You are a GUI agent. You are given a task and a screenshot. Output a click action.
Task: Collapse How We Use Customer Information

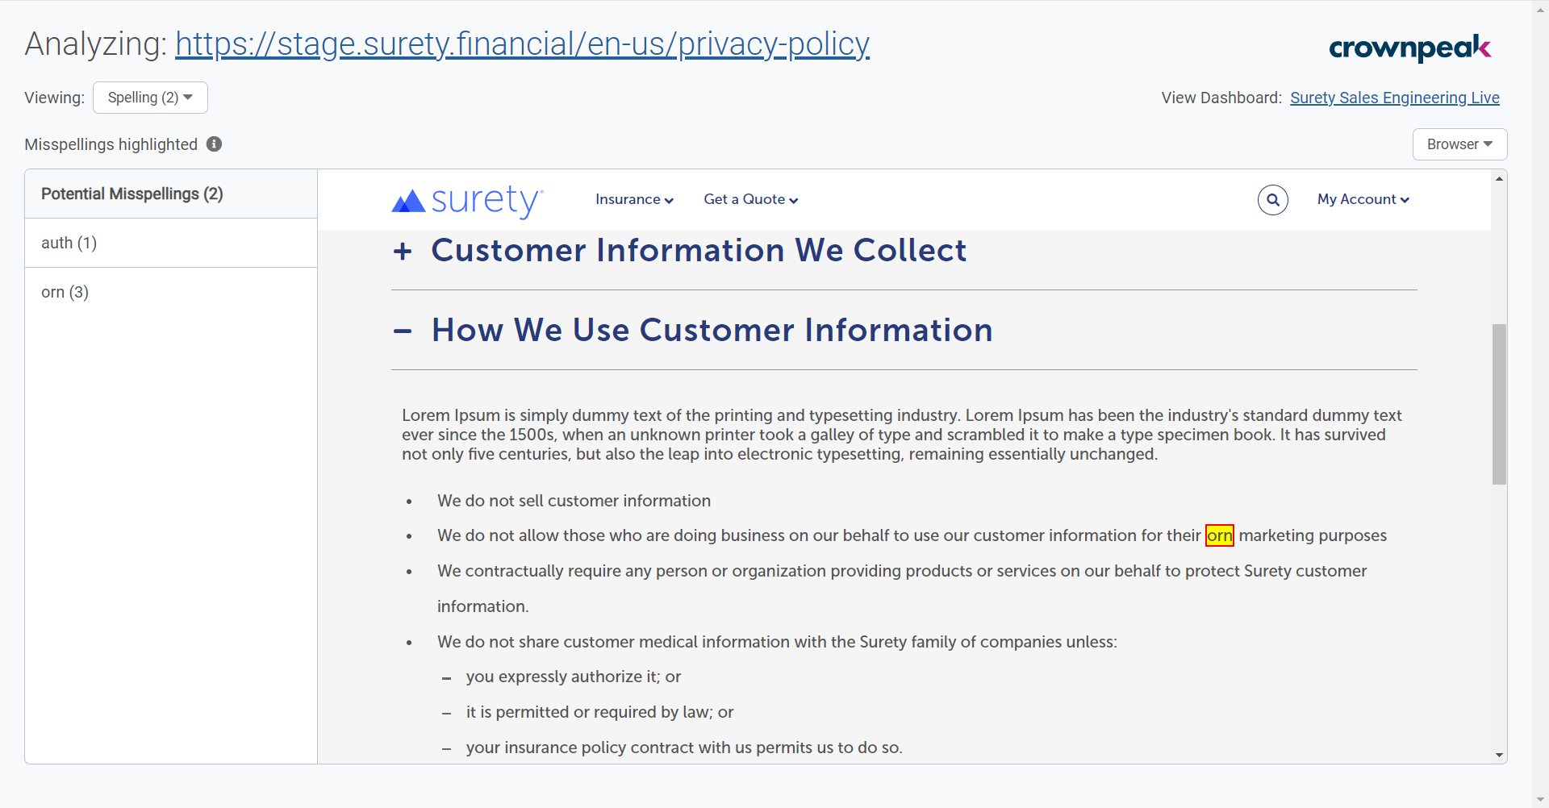click(403, 331)
